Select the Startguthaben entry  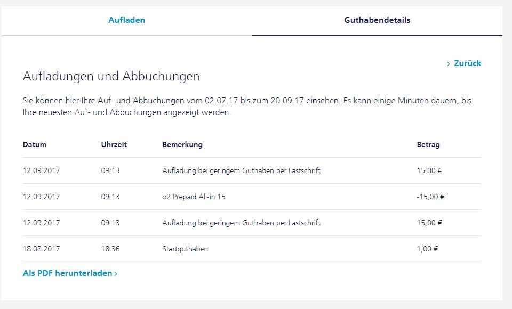tap(185, 249)
